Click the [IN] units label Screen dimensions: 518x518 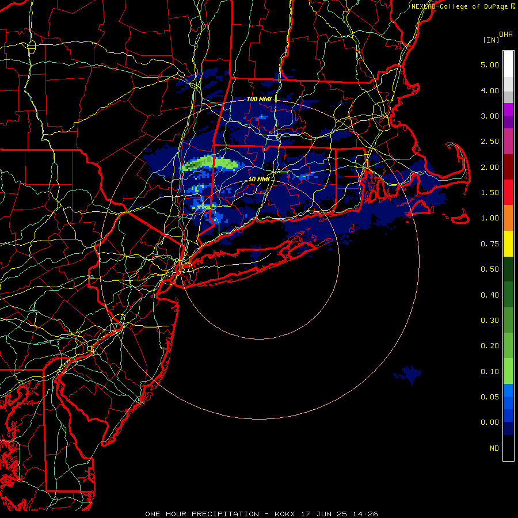491,40
